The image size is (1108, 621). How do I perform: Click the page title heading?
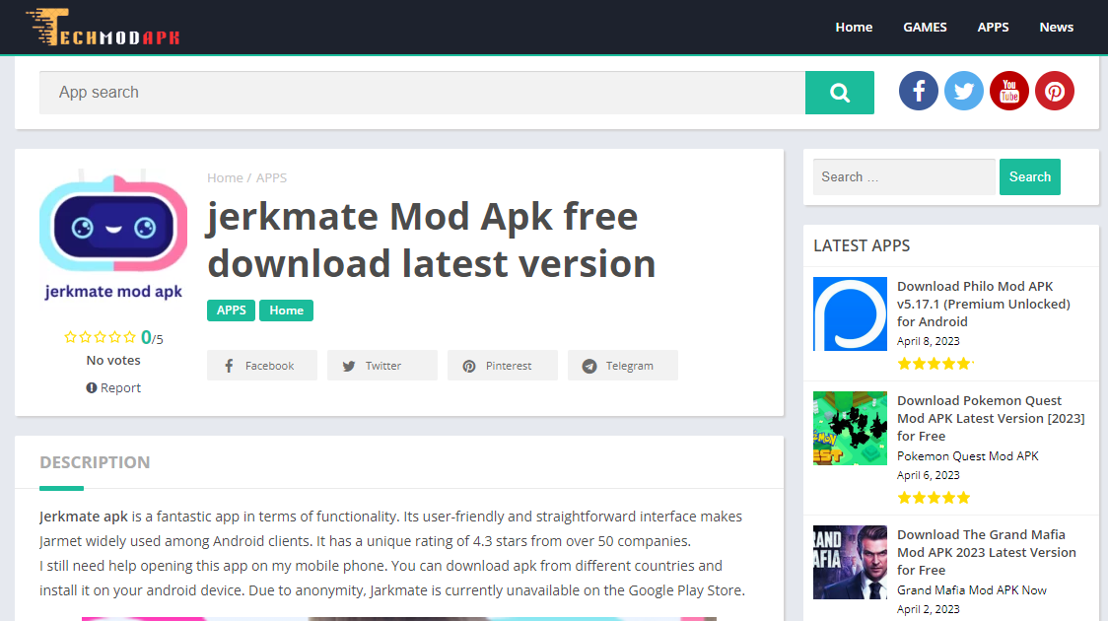tap(431, 240)
